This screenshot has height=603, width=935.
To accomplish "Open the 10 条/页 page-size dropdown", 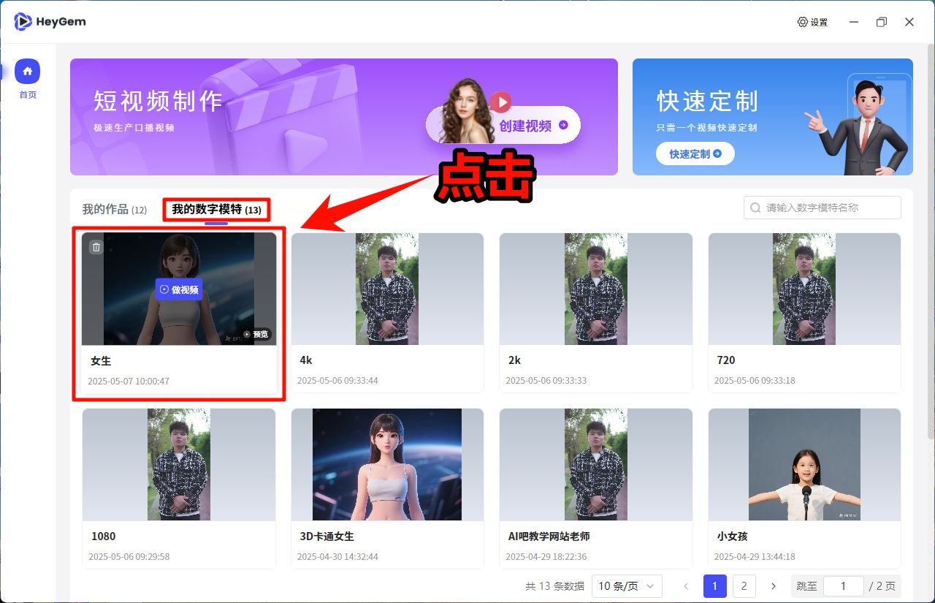I will pos(627,586).
